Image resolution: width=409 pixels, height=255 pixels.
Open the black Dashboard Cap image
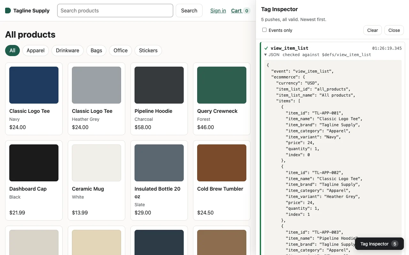coord(34,163)
